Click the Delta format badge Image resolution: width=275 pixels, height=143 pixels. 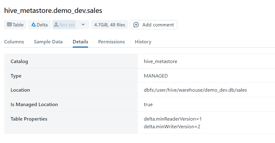click(39, 25)
